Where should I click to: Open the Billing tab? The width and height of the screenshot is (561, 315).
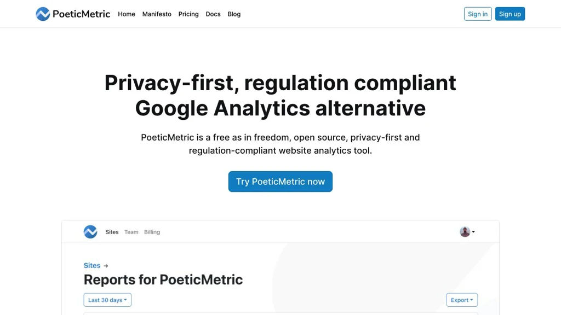[x=152, y=232]
